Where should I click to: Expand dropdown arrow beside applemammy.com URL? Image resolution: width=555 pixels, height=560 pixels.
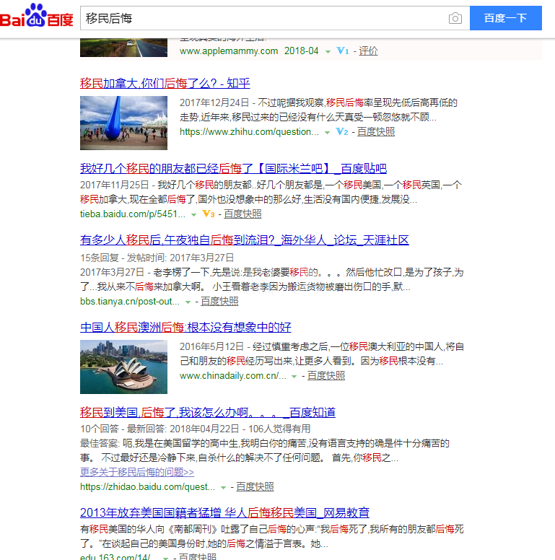[x=328, y=51]
